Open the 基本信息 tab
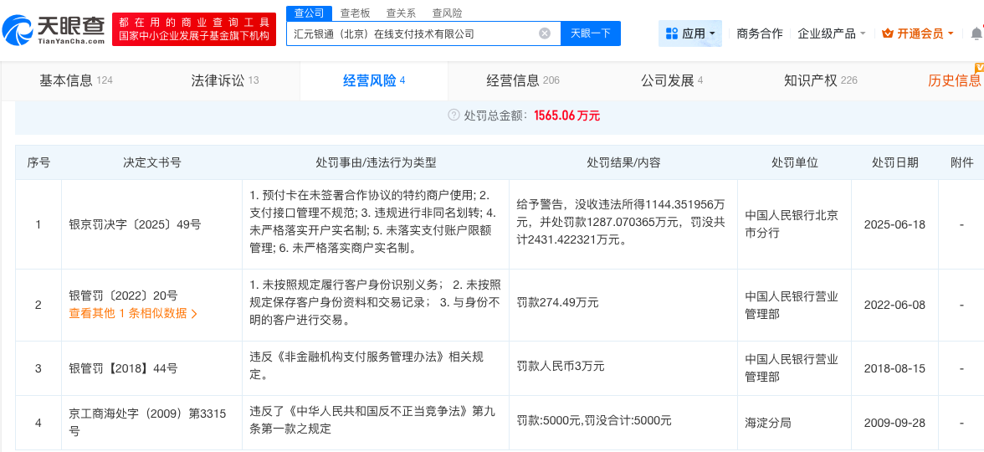The image size is (984, 452). [x=76, y=80]
